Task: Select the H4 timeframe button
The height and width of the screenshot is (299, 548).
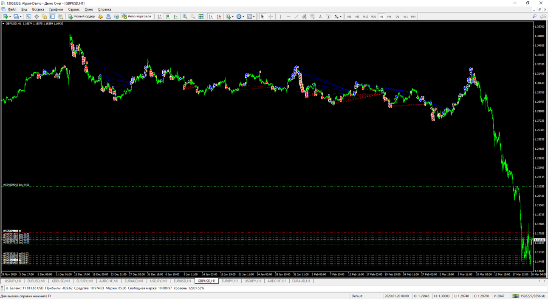Action: [389, 17]
